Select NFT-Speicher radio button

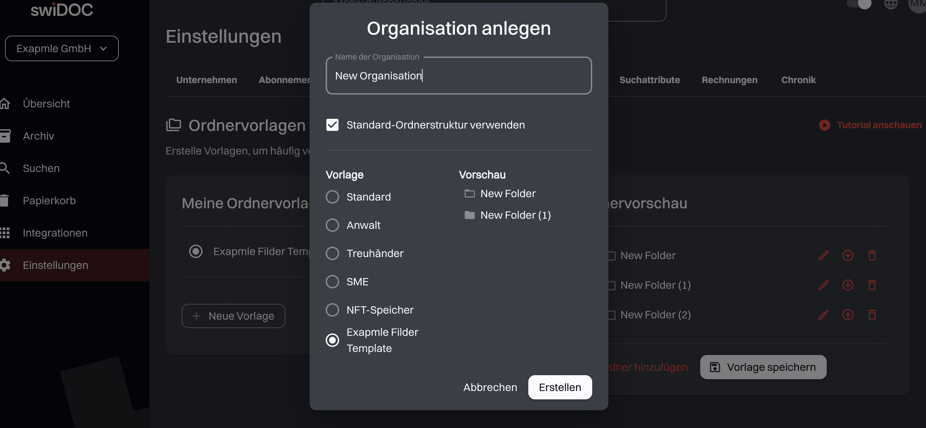[x=332, y=310]
